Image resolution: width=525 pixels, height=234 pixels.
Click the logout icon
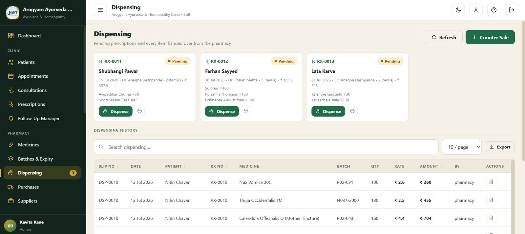(x=511, y=10)
